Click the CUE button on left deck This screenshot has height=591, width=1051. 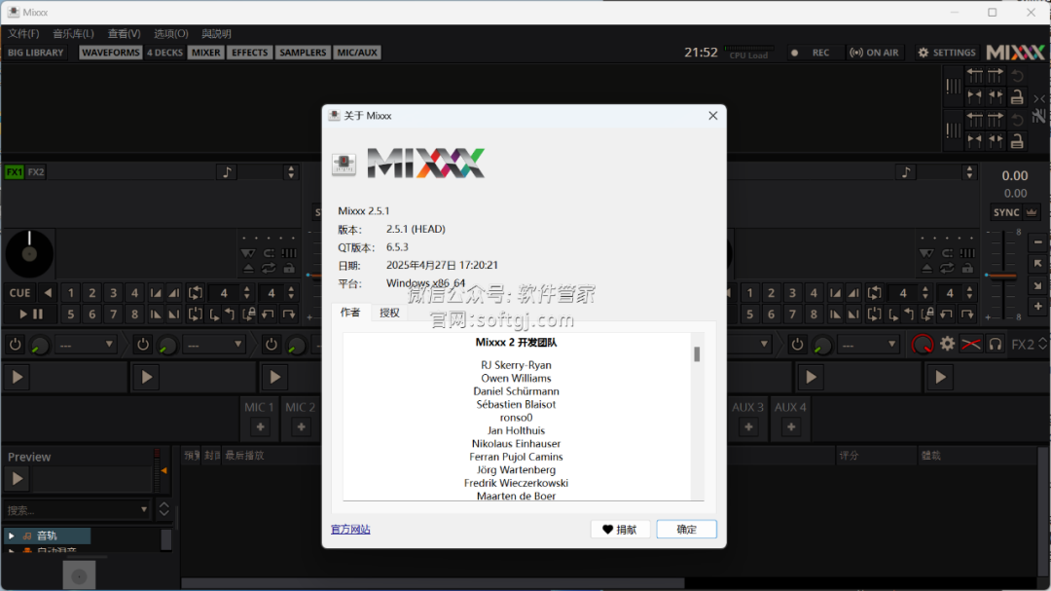[19, 293]
